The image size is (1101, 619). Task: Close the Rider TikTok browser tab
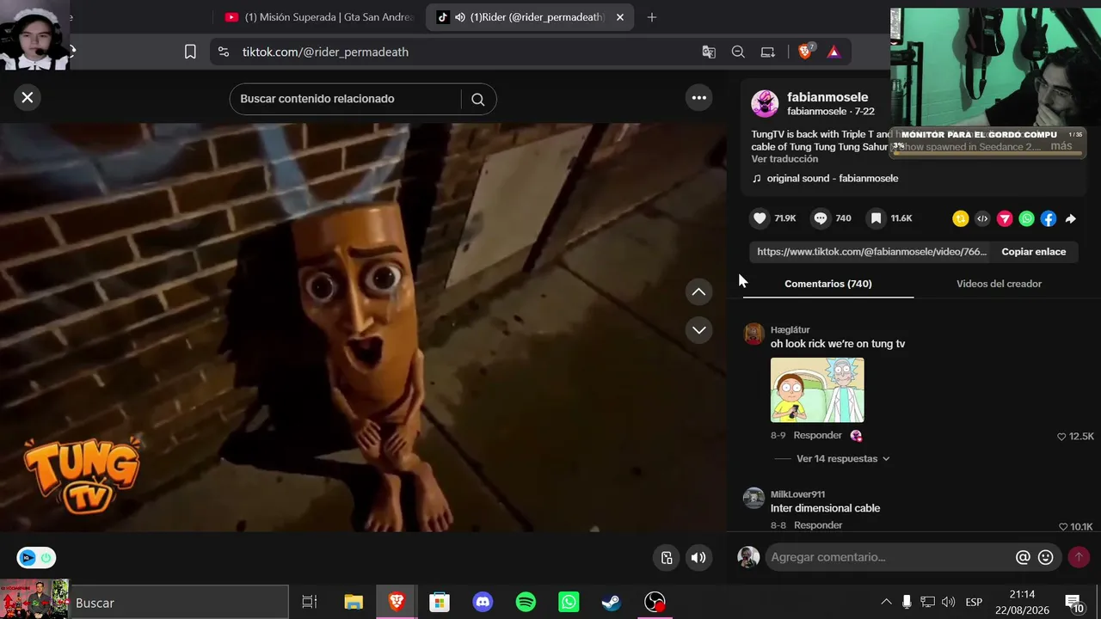click(619, 17)
